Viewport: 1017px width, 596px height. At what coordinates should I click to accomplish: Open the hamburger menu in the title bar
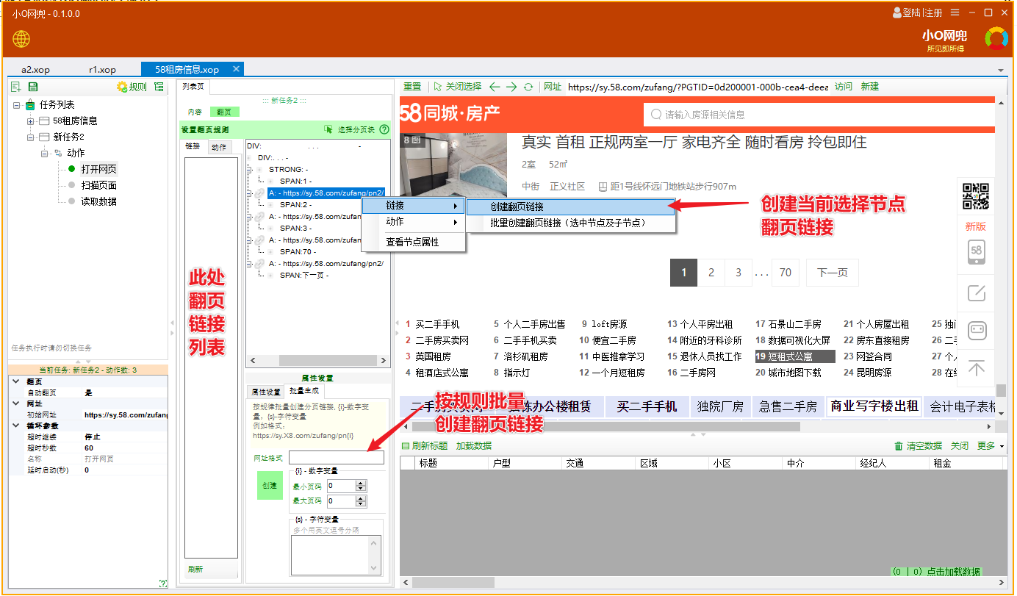(x=955, y=12)
